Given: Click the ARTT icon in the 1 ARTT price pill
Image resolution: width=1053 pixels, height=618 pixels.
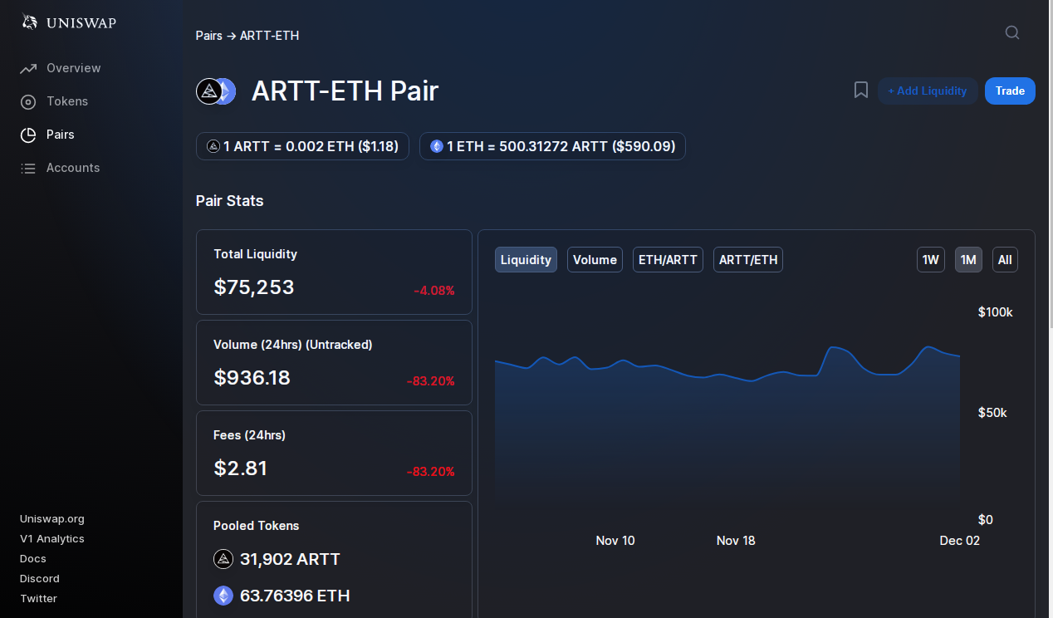Looking at the screenshot, I should 213,146.
